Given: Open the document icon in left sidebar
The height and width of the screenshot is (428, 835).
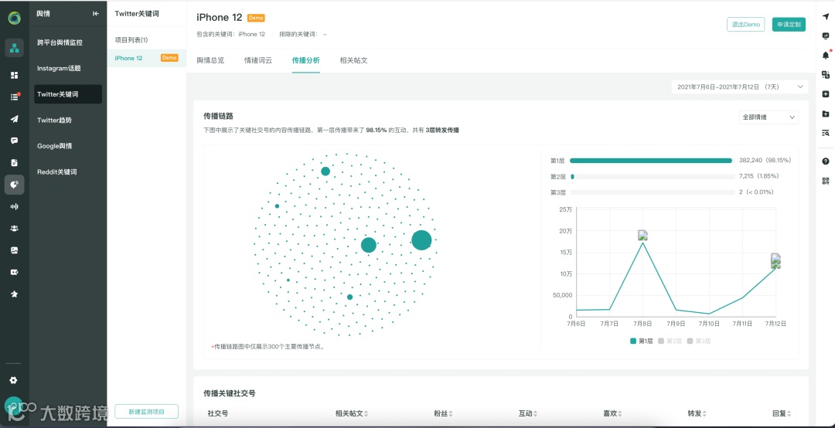Looking at the screenshot, I should coord(15,162).
